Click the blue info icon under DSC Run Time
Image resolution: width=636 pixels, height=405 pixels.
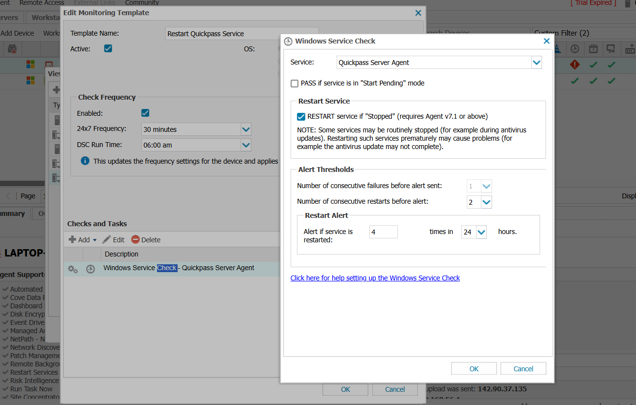click(85, 161)
